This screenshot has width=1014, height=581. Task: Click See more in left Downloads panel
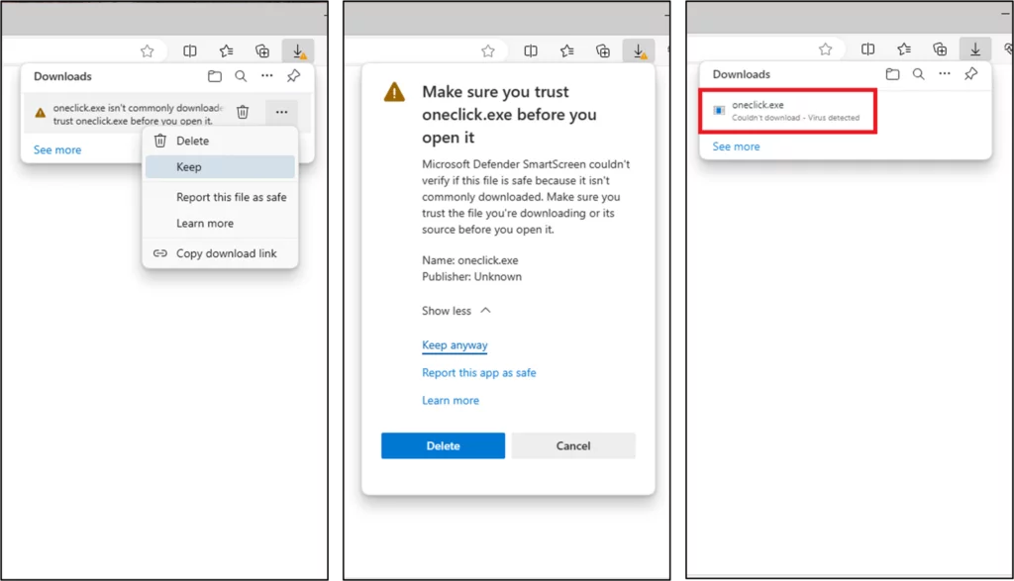(x=57, y=149)
